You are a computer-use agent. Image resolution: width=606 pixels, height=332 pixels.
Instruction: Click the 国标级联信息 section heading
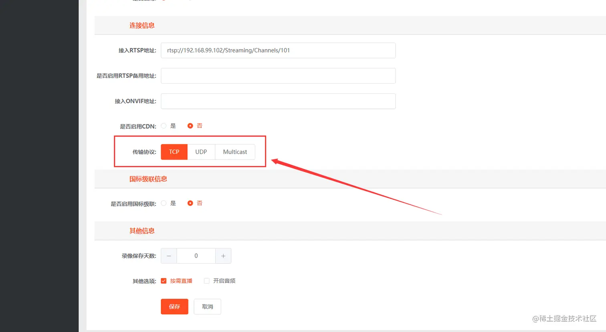click(148, 179)
